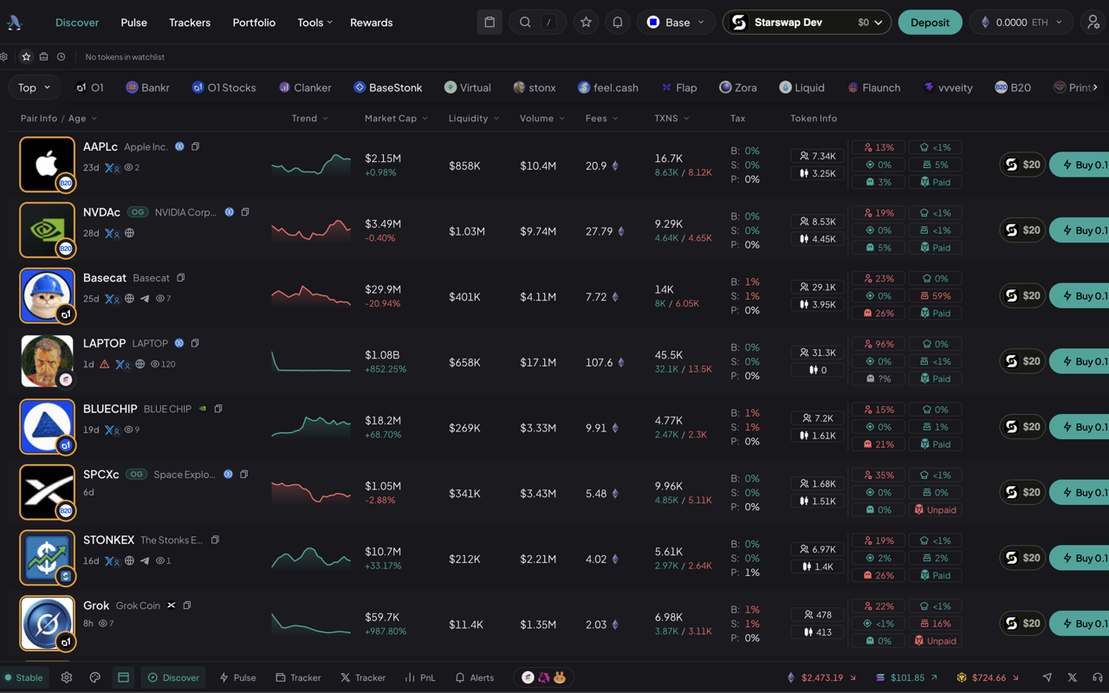Open NVDAc website globe icon
1109x693 pixels.
point(129,233)
